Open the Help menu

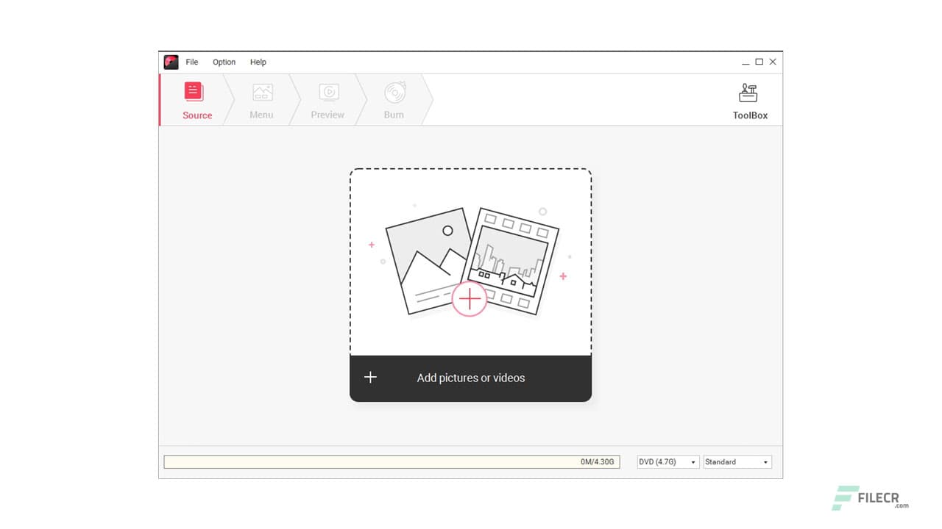(258, 62)
